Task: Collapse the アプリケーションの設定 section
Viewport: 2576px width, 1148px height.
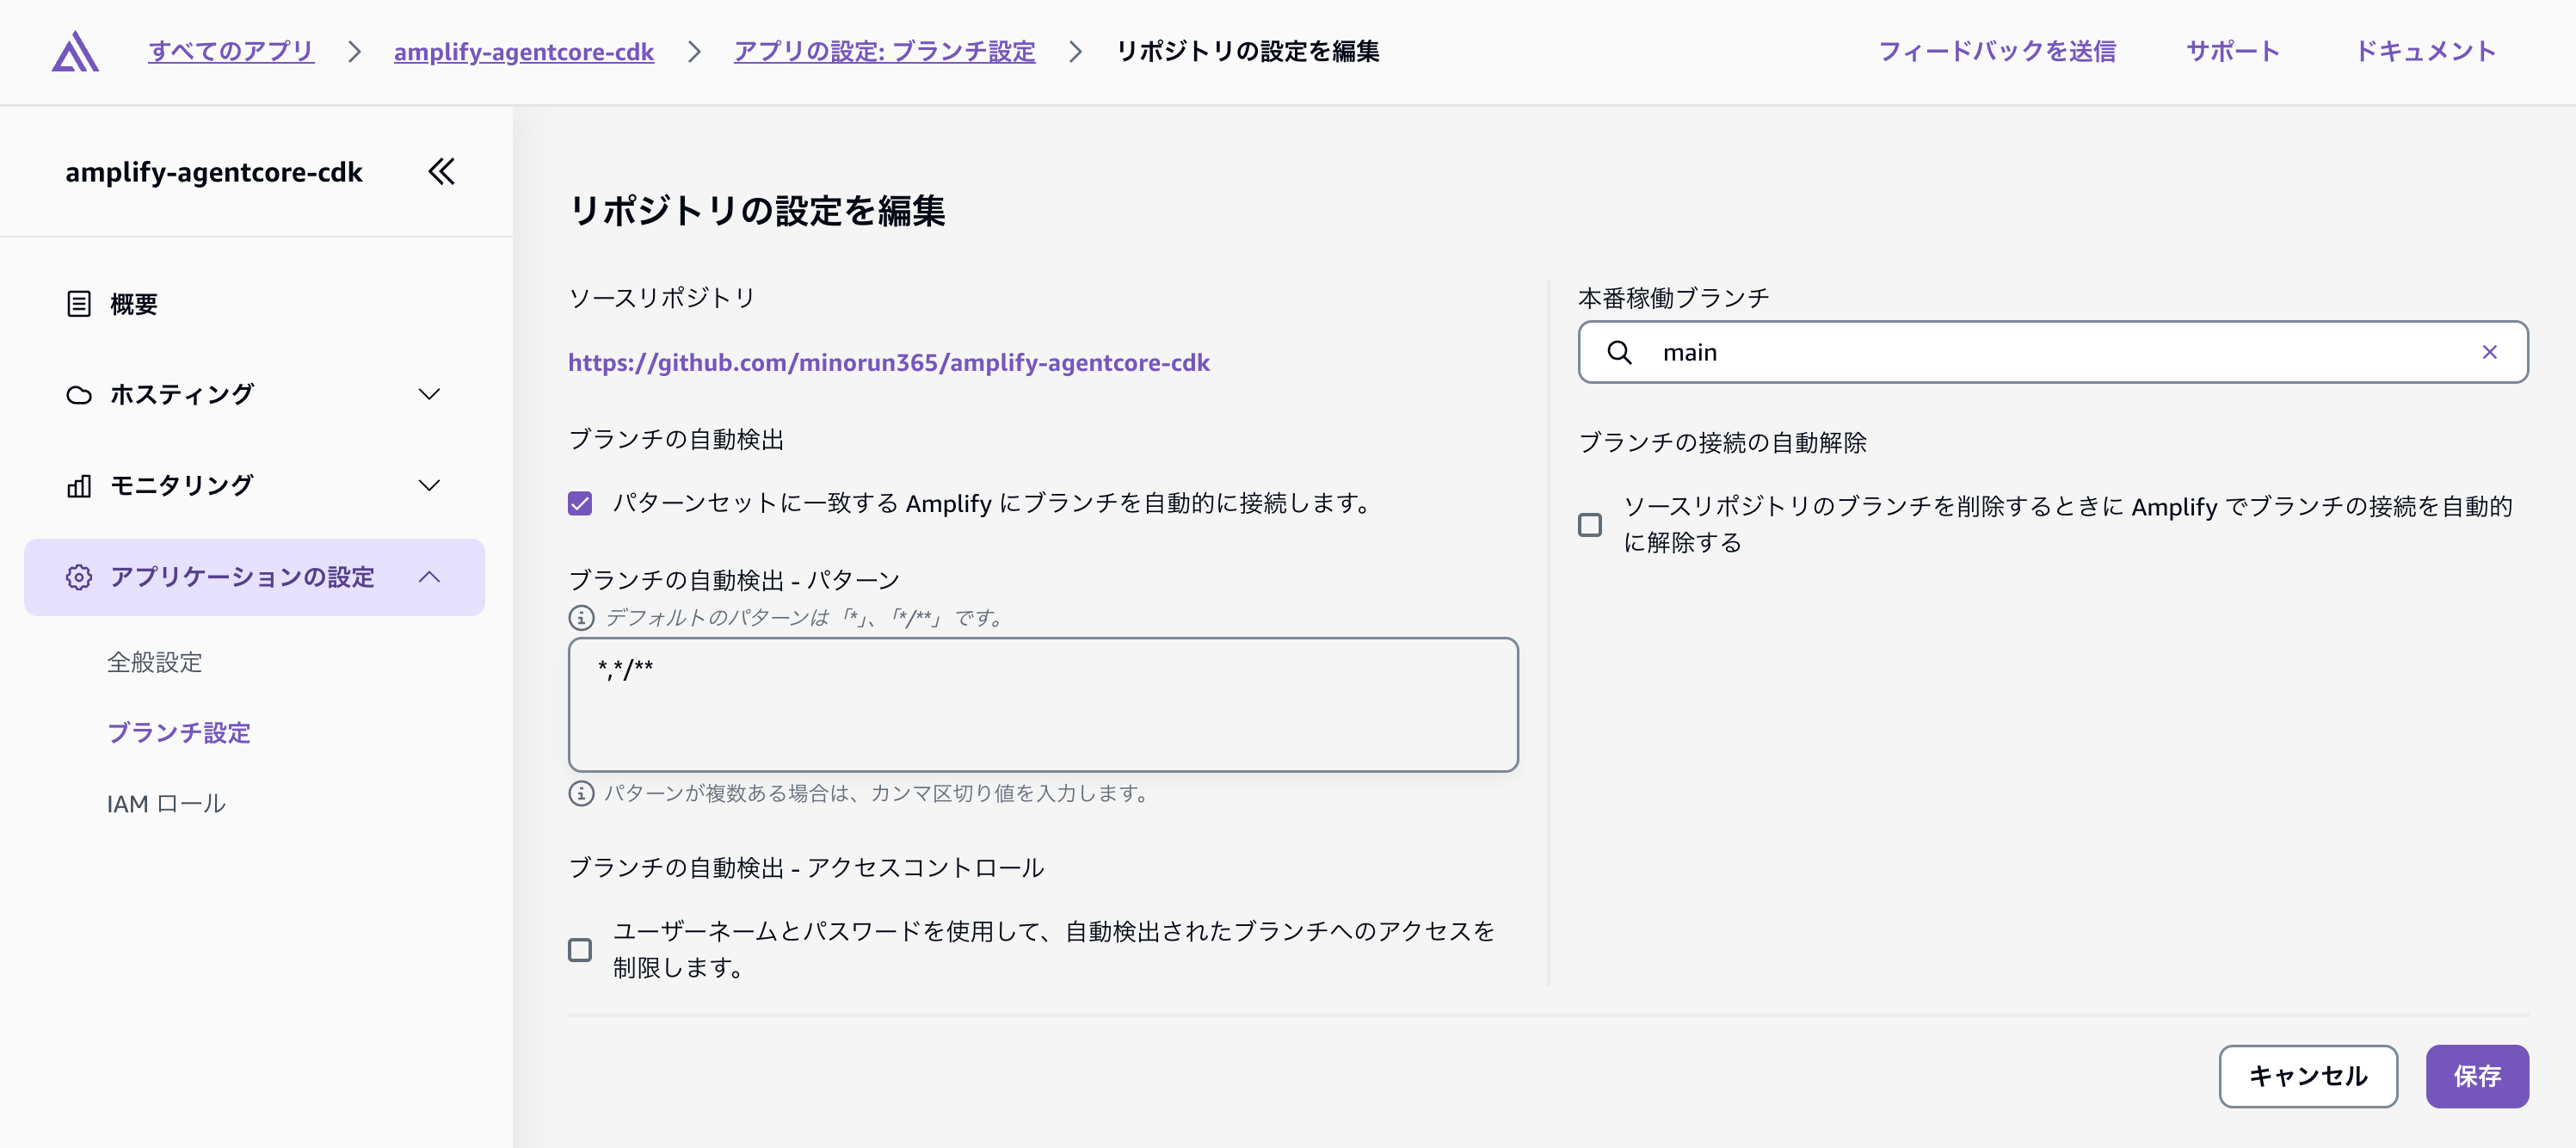Action: pos(431,577)
